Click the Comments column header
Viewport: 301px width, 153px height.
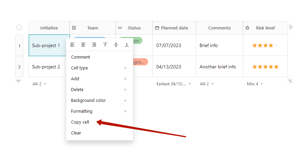click(219, 28)
